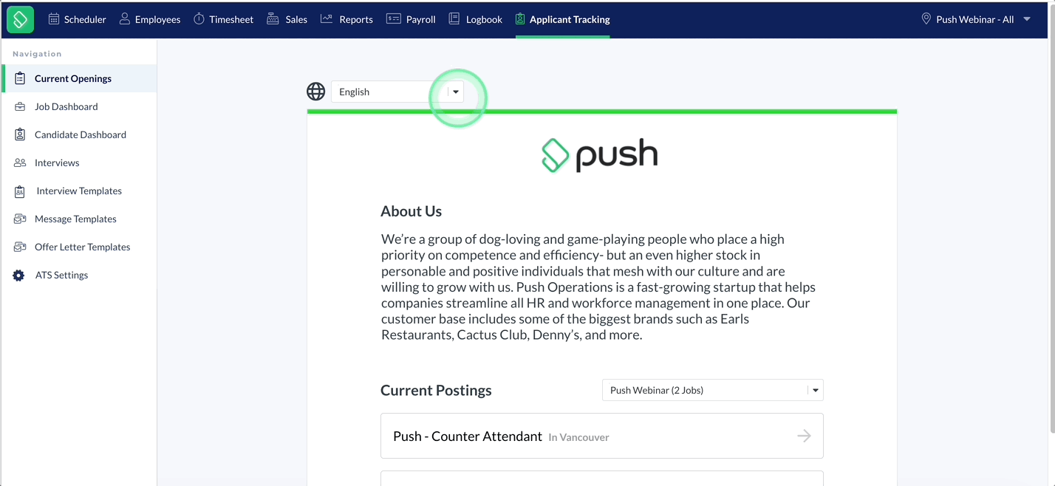This screenshot has width=1055, height=486.
Task: Click the push company logo
Action: (x=600, y=155)
